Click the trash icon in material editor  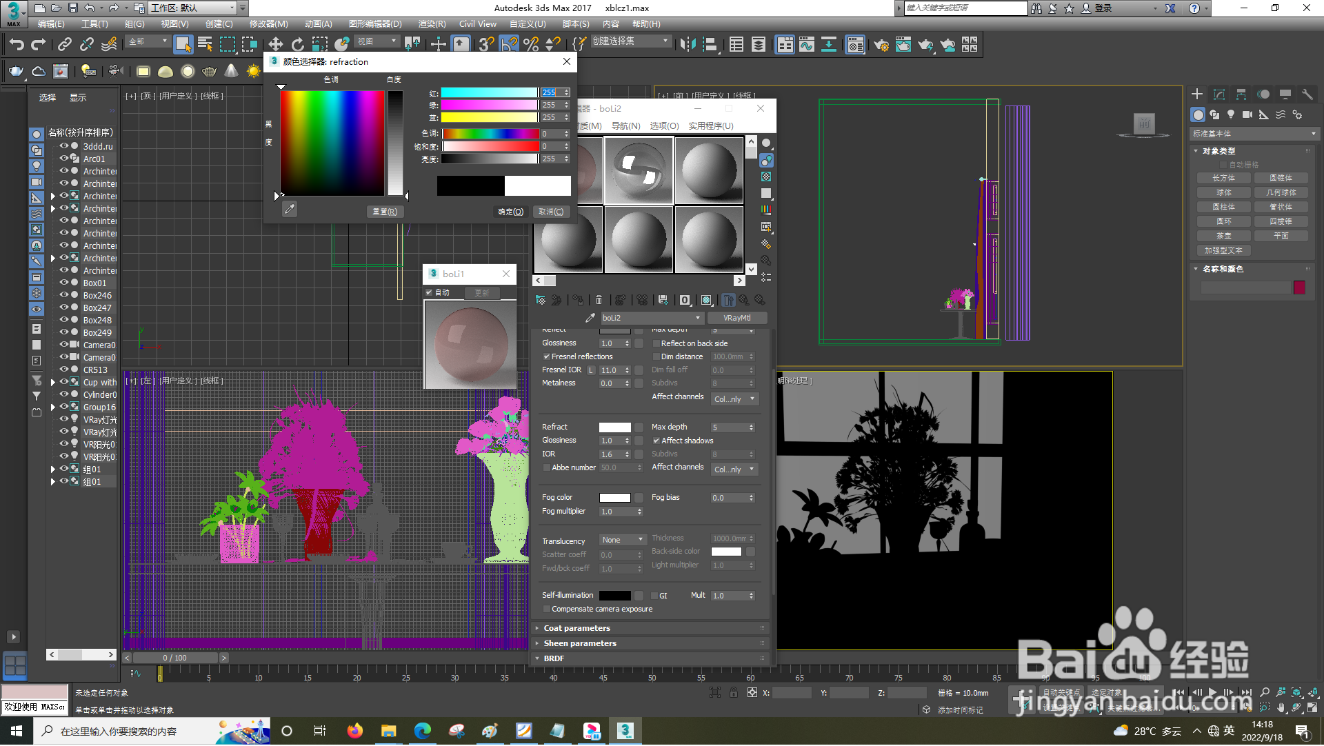tap(599, 300)
